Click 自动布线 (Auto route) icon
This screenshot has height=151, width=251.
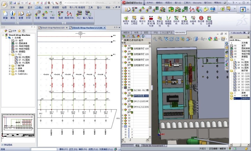pyautogui.click(x=176, y=20)
